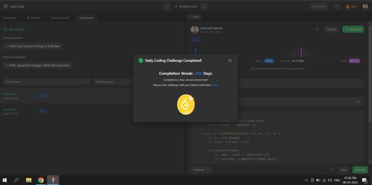Click the findKthPositive code line

pos(240,134)
